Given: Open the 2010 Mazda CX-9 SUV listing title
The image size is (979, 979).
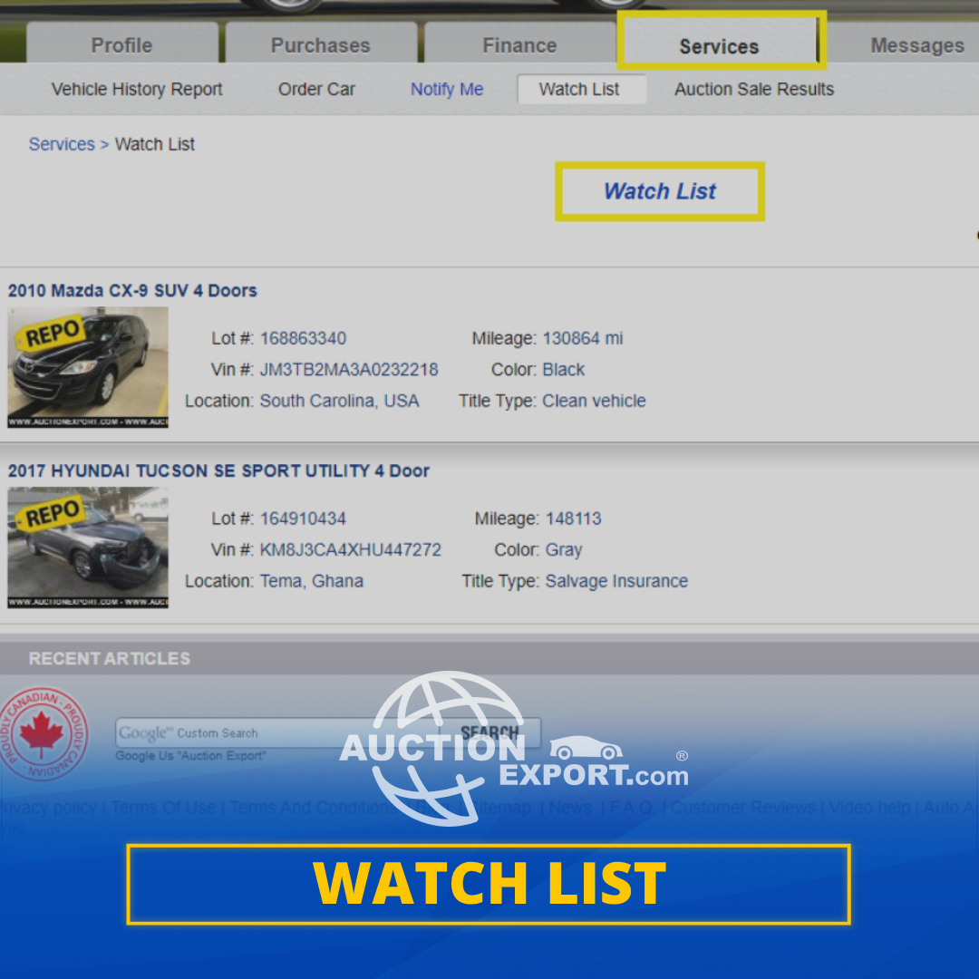Looking at the screenshot, I should 132,290.
